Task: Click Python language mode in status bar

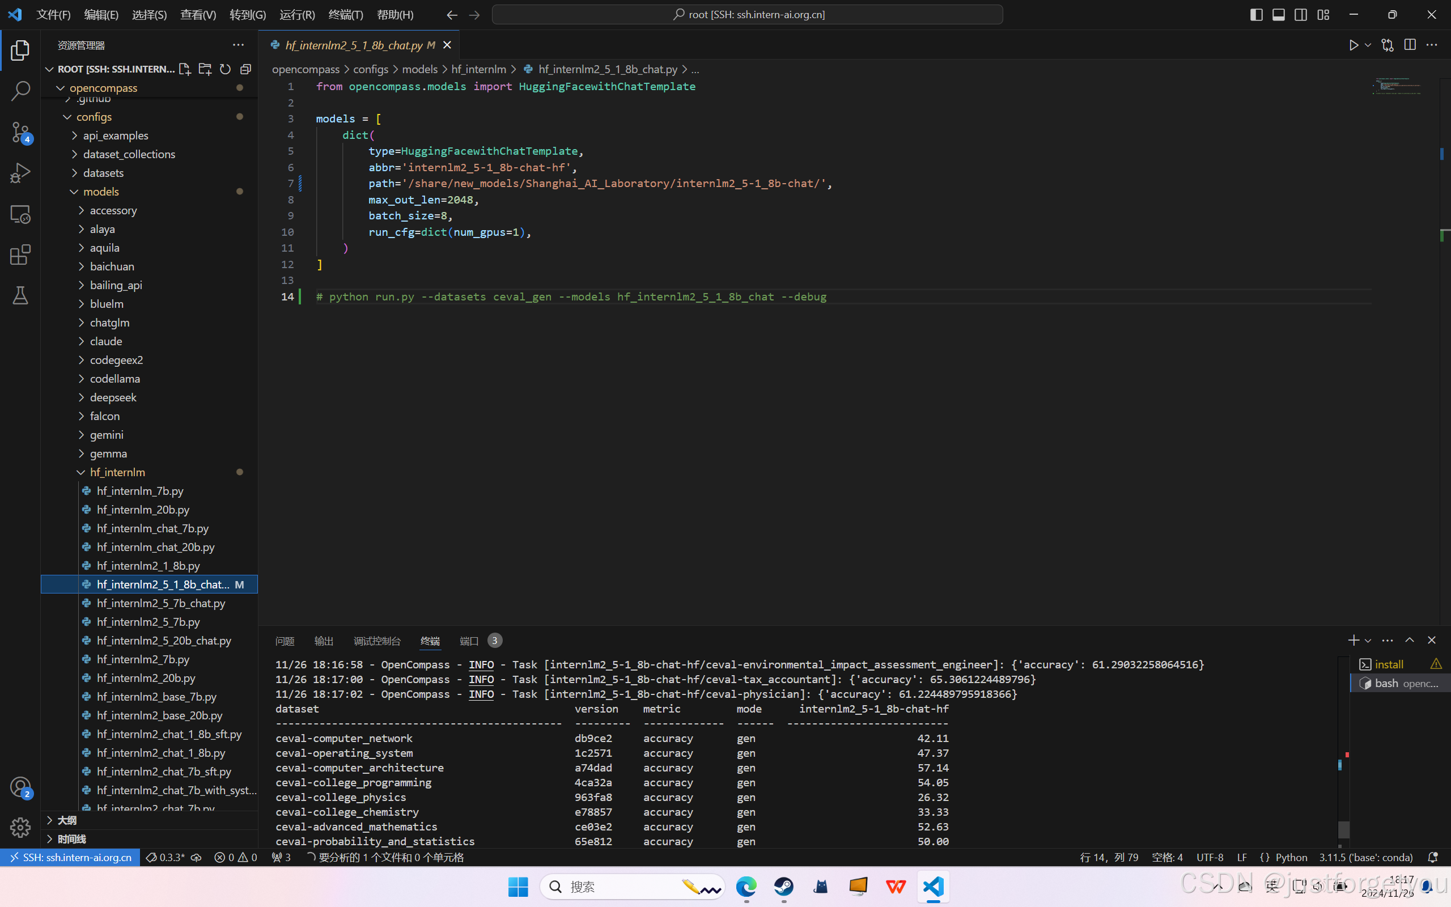Action: point(1291,857)
